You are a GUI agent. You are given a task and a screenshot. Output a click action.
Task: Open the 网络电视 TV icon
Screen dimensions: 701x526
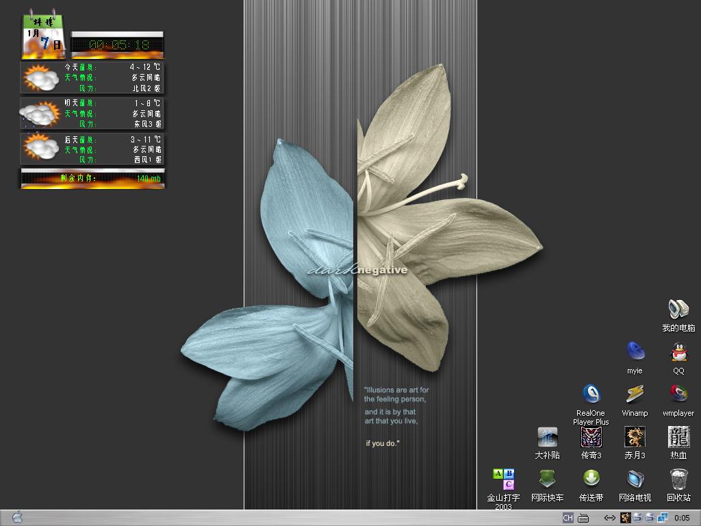635,479
